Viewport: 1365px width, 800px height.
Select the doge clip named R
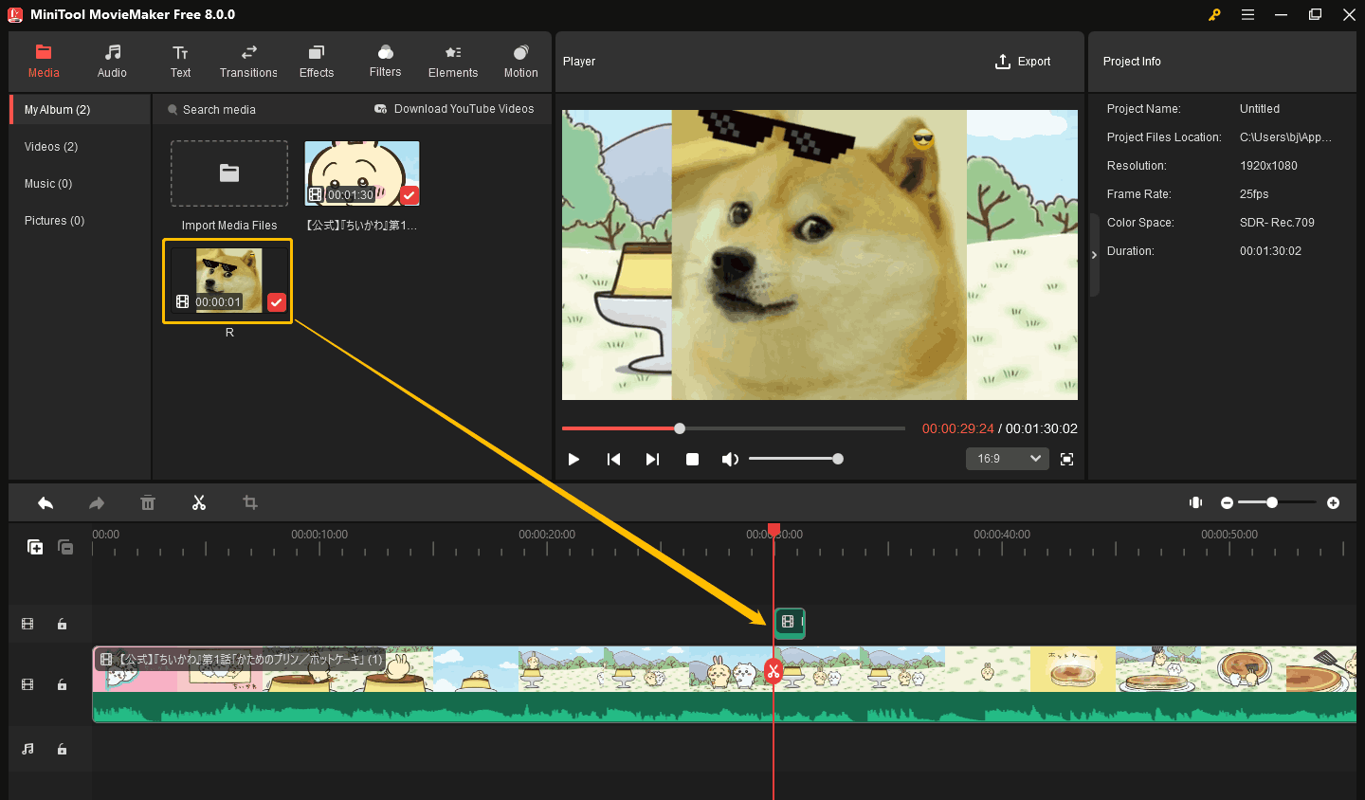pyautogui.click(x=227, y=281)
